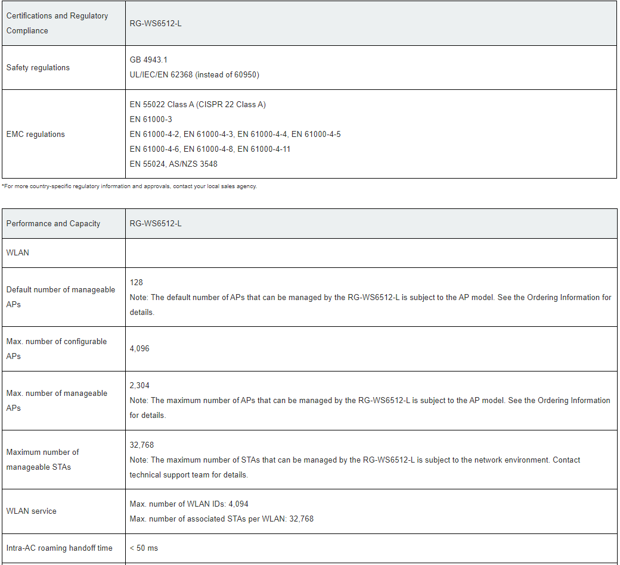Click "Max. number of manageable APs" label

click(x=57, y=400)
